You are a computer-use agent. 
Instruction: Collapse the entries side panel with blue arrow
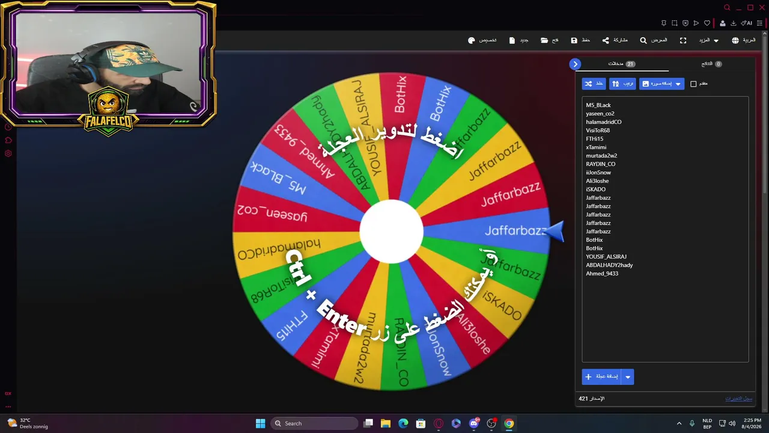[x=575, y=64]
